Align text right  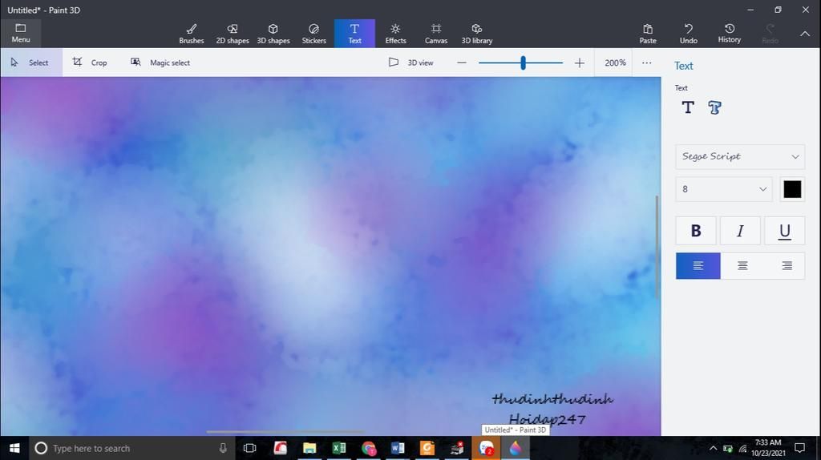pos(787,266)
